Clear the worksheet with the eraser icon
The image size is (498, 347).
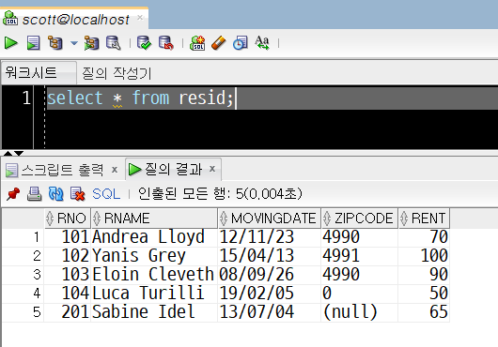pyautogui.click(x=219, y=43)
